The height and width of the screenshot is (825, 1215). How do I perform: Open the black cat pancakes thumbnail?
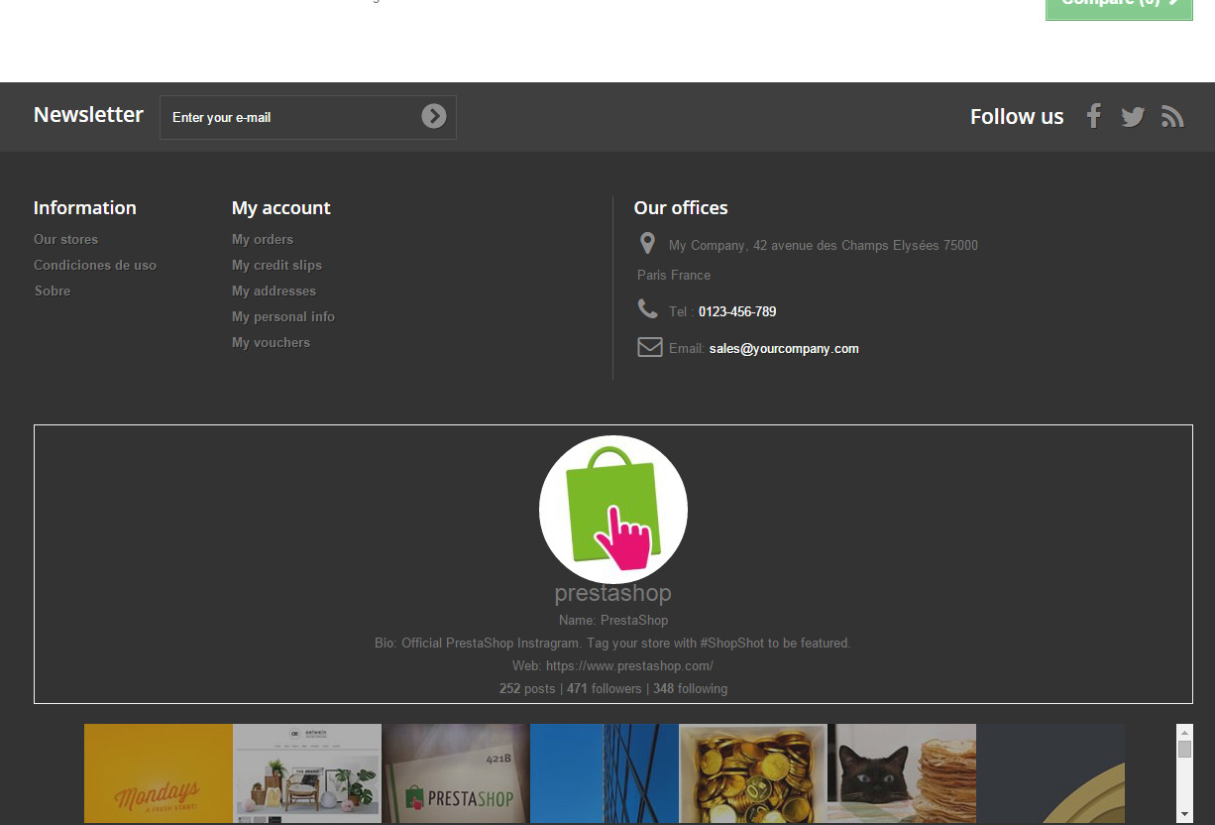(902, 773)
